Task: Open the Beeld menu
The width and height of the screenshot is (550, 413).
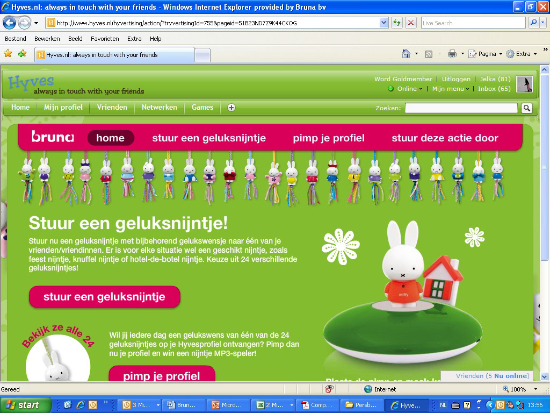Action: 75,39
